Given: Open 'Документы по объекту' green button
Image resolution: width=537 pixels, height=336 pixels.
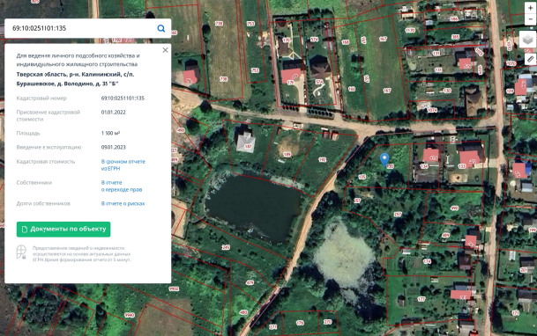Looking at the screenshot, I should [x=63, y=229].
